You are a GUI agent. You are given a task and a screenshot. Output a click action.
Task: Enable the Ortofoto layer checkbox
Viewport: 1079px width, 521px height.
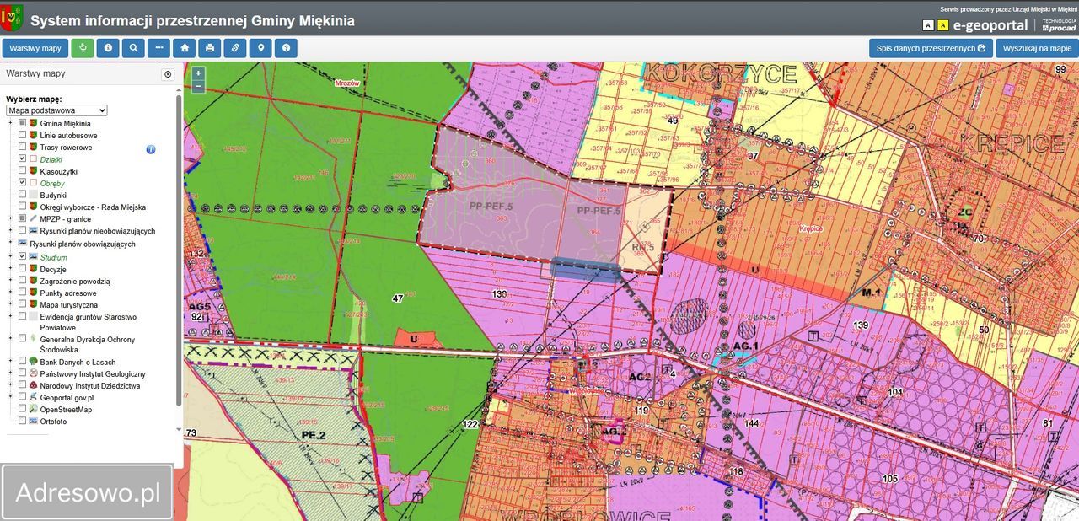coord(22,422)
